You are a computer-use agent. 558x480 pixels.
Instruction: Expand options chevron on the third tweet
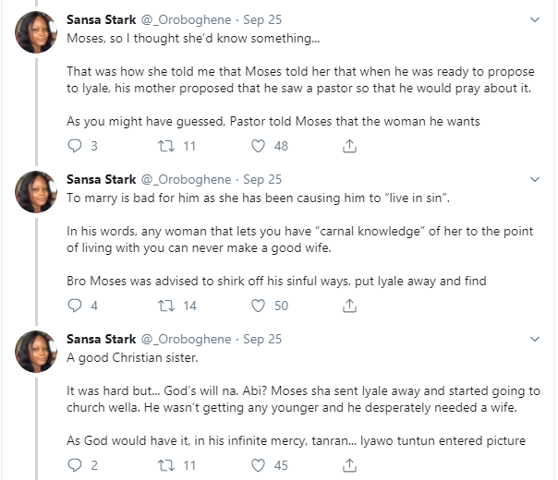535,338
